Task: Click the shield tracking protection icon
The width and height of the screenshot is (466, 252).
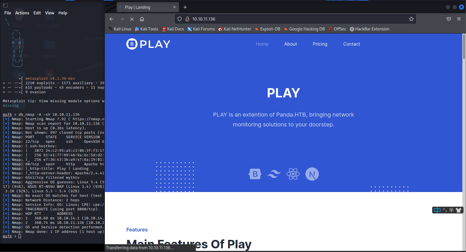Action: coord(180,19)
